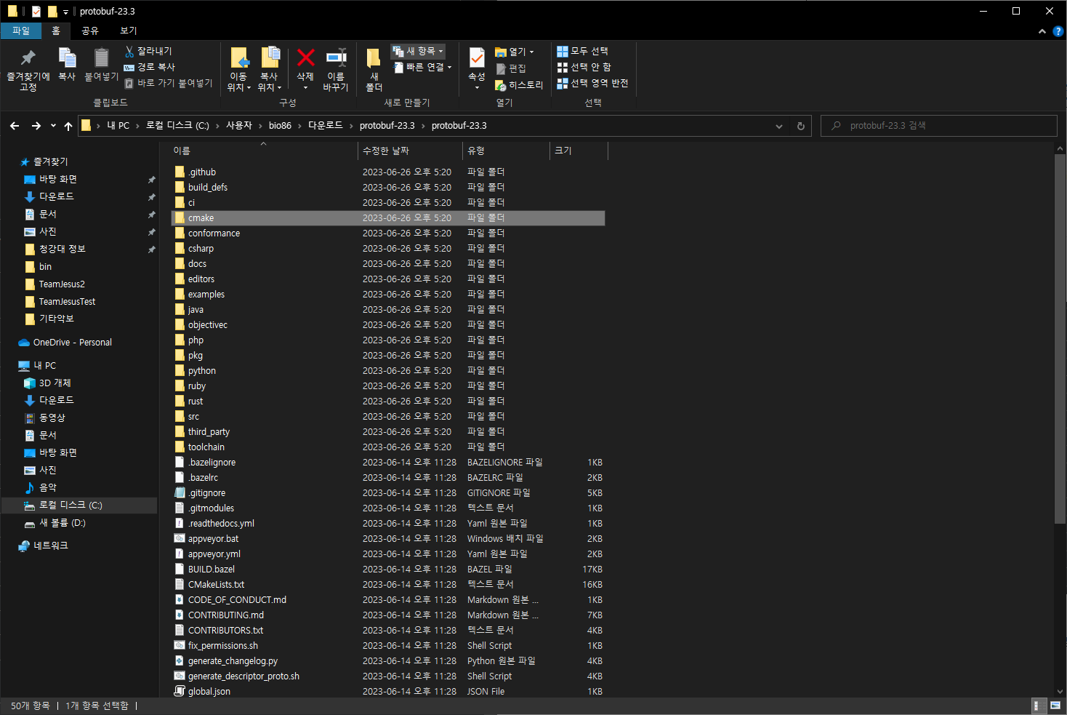Create a 새 폴더 (new folder)
This screenshot has width=1067, height=715.
374,70
